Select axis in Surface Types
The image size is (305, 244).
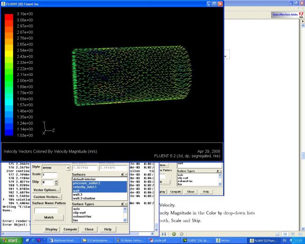point(98,209)
